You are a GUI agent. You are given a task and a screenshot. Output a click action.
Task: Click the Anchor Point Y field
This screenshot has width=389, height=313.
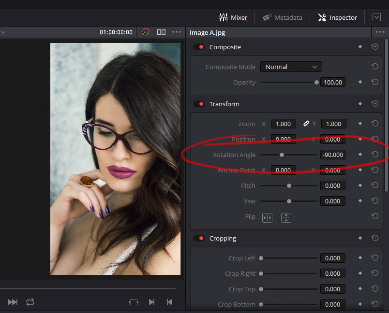pos(333,171)
